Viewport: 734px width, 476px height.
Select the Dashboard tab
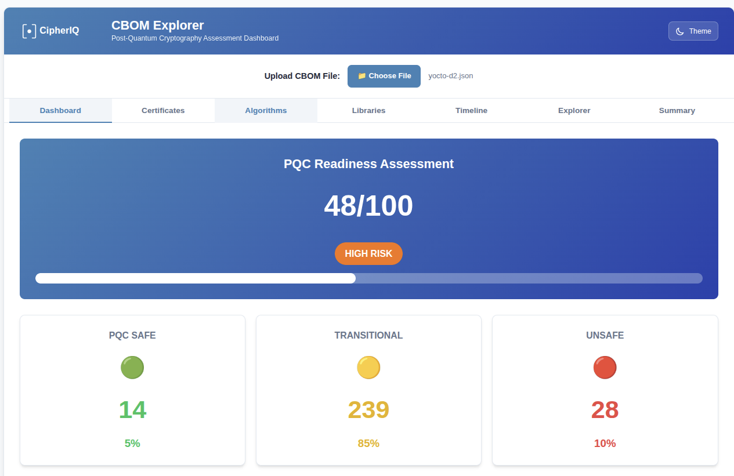pos(60,111)
